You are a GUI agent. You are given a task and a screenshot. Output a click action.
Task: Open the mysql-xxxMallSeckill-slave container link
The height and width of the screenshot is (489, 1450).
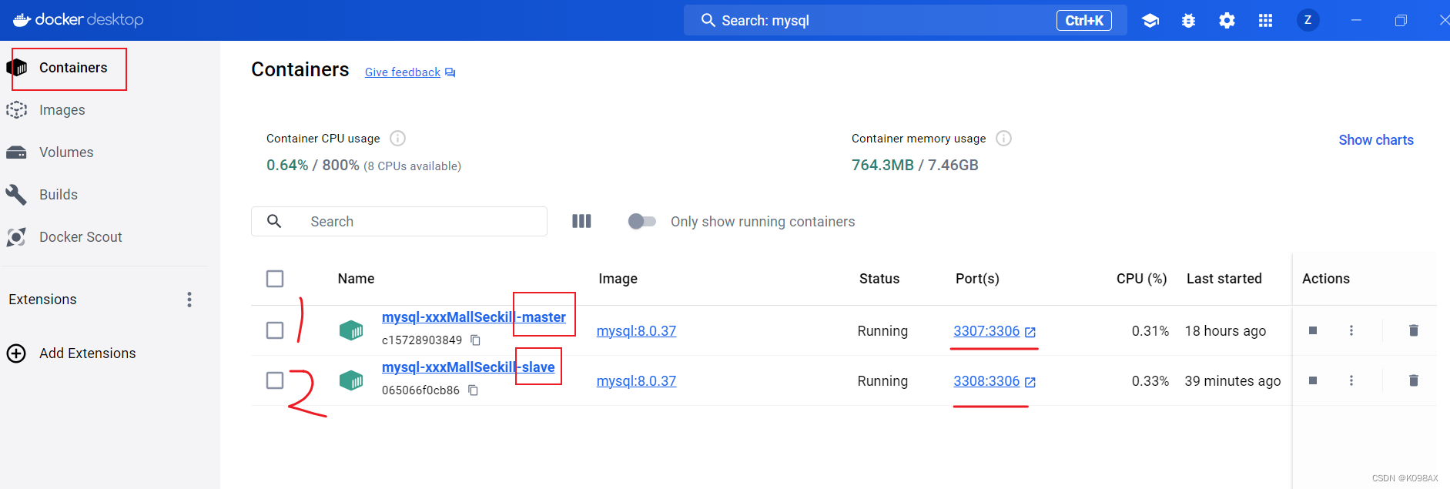click(x=468, y=367)
